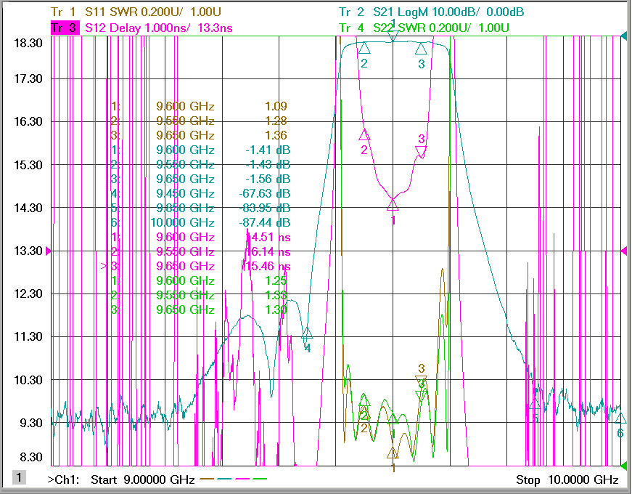Image resolution: width=632 pixels, height=494 pixels.
Task: Click the pink trace legend line
Action: [x=242, y=479]
